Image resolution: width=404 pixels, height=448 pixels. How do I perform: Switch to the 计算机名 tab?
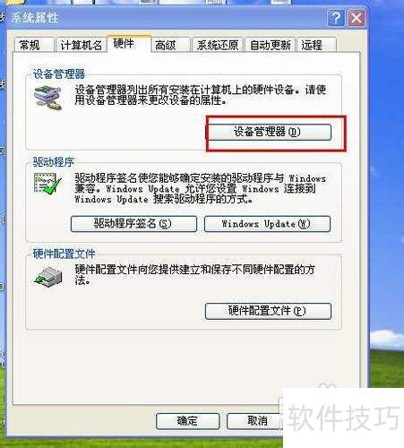pos(81,45)
